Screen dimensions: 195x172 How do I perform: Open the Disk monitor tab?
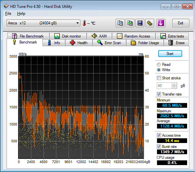point(68,36)
